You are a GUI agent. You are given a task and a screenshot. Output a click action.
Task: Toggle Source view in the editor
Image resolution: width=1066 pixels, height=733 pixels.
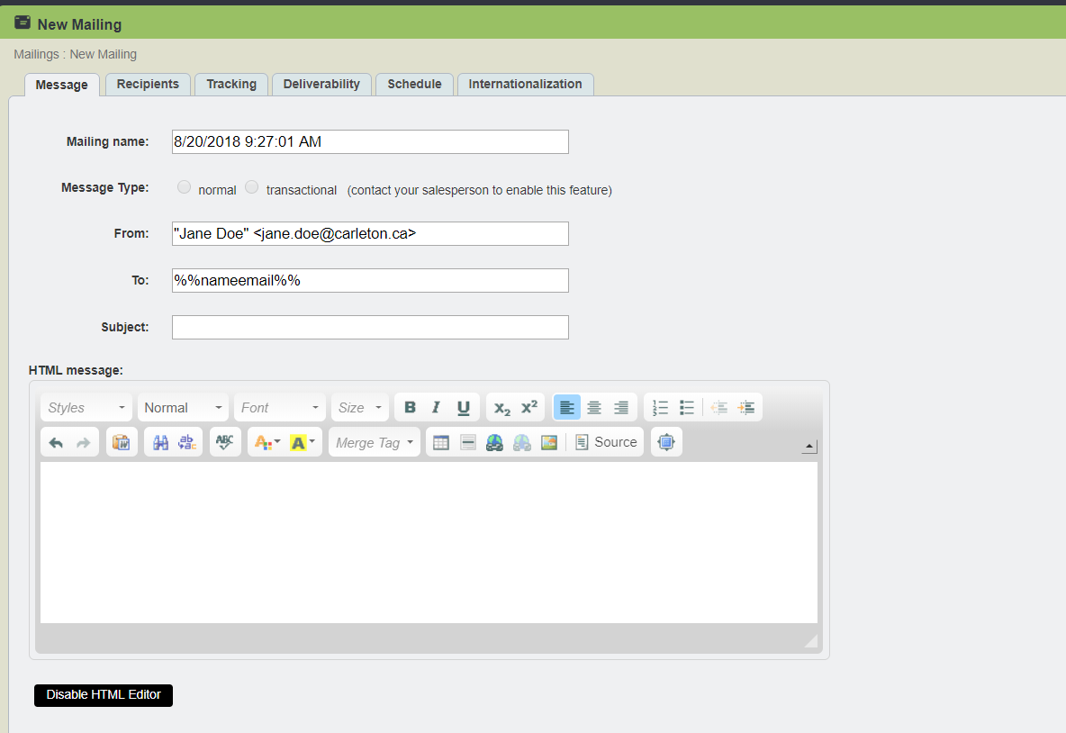(x=606, y=442)
